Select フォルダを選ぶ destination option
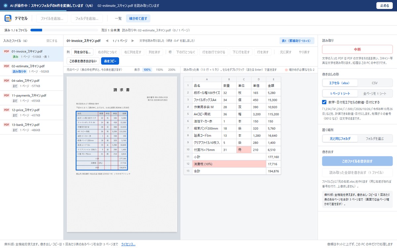 [x=375, y=139]
